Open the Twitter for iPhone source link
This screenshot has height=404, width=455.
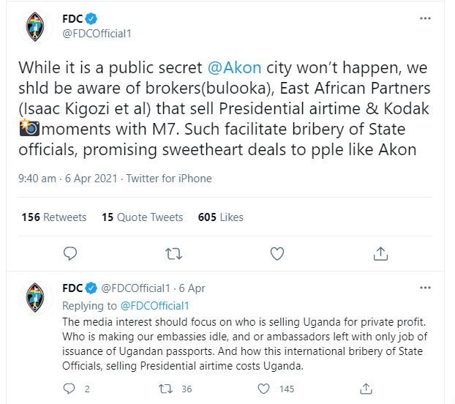pyautogui.click(x=169, y=178)
